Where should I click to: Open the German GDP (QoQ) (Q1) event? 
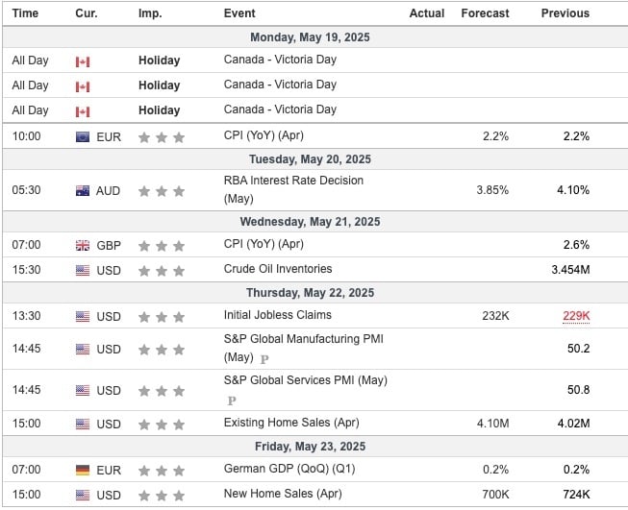[x=289, y=469]
